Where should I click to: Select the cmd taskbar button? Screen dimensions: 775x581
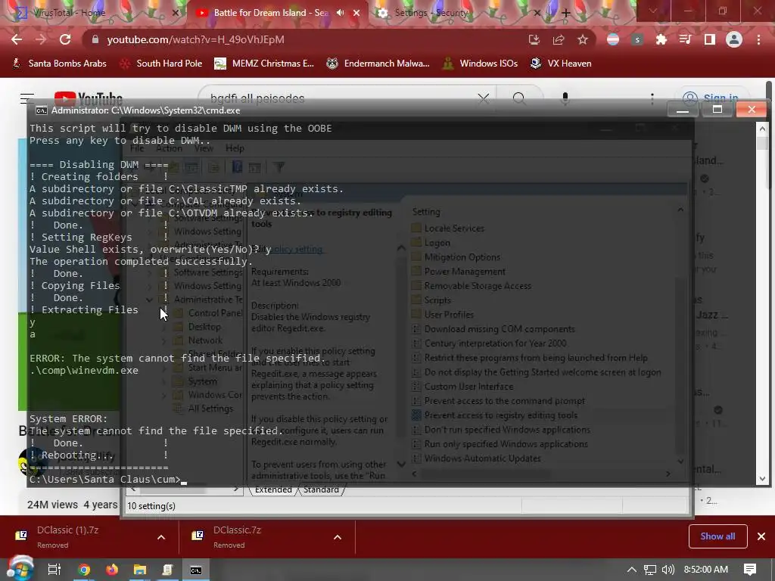coord(196,570)
